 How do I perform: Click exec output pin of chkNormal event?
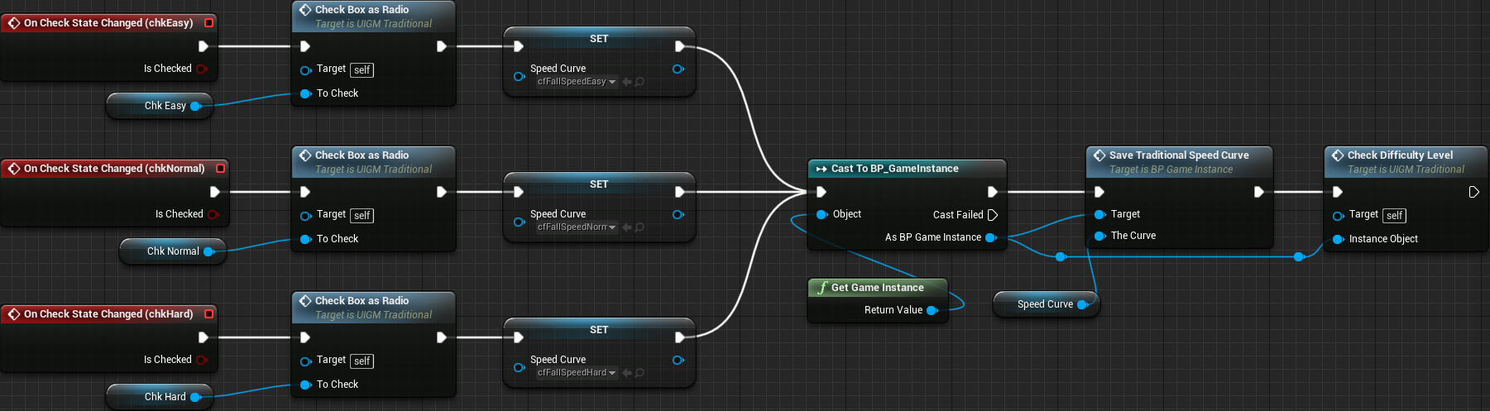click(215, 192)
